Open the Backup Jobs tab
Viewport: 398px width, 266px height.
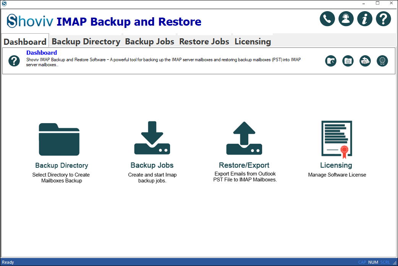click(149, 41)
